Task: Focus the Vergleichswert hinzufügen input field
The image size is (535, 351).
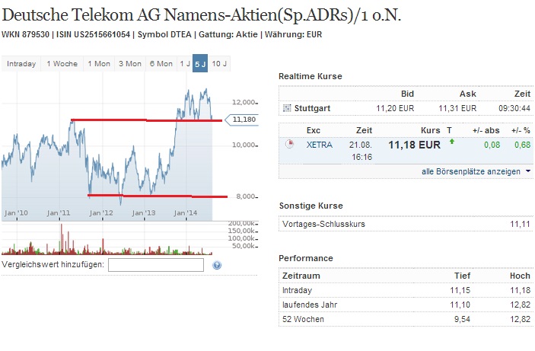Action: [x=156, y=265]
